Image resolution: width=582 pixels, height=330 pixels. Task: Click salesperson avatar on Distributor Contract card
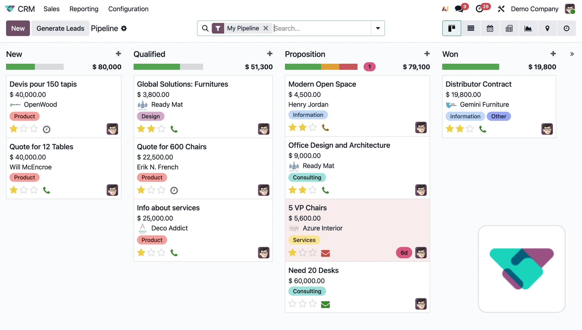pyautogui.click(x=547, y=129)
